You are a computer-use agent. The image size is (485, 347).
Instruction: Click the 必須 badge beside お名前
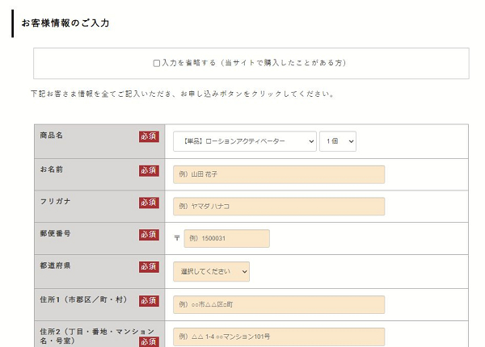pos(149,170)
